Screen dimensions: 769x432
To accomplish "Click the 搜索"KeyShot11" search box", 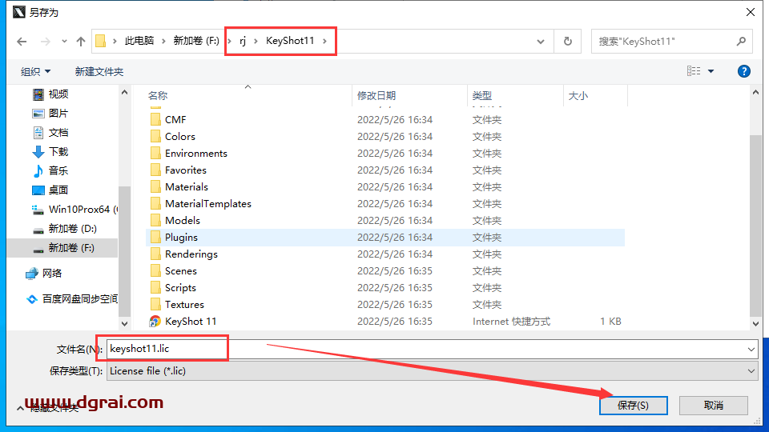I will tap(663, 41).
